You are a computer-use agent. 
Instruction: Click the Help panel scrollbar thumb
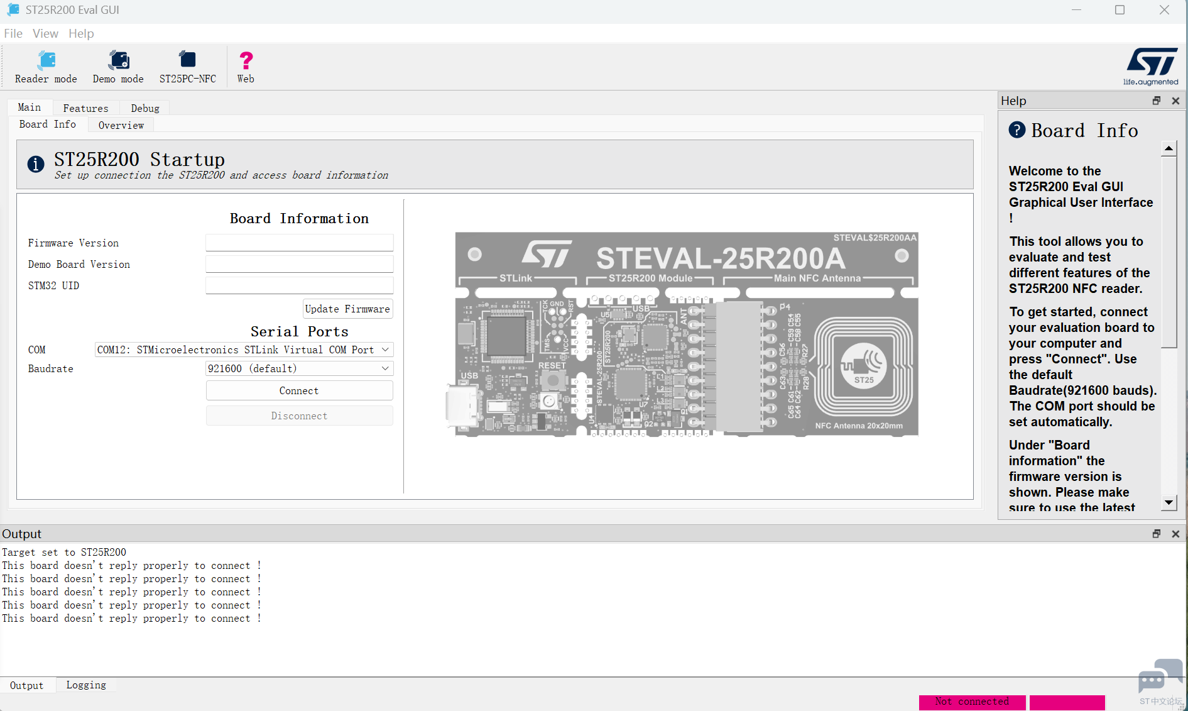coord(1169,251)
